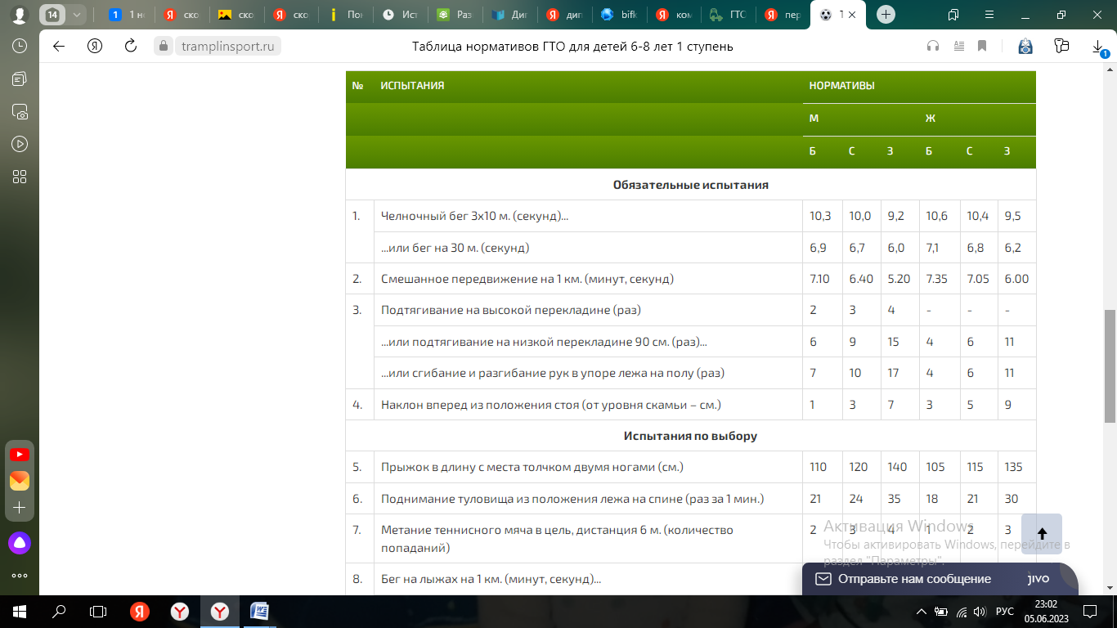
Task: Open the browser profile avatar
Action: pos(19,15)
